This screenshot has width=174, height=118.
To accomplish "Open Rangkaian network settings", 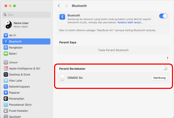I will pos(16,47).
